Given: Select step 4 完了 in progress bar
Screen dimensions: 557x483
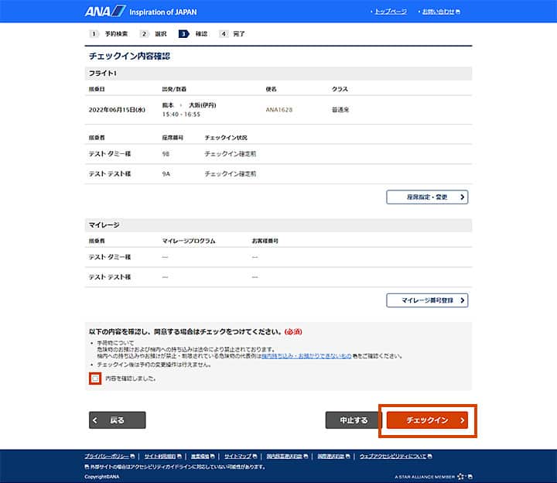Looking at the screenshot, I should click(232, 34).
